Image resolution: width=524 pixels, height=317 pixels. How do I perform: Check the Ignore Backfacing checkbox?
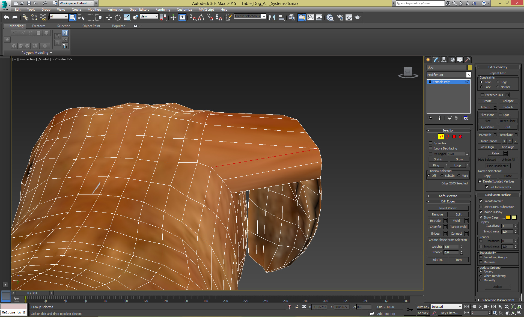point(431,148)
